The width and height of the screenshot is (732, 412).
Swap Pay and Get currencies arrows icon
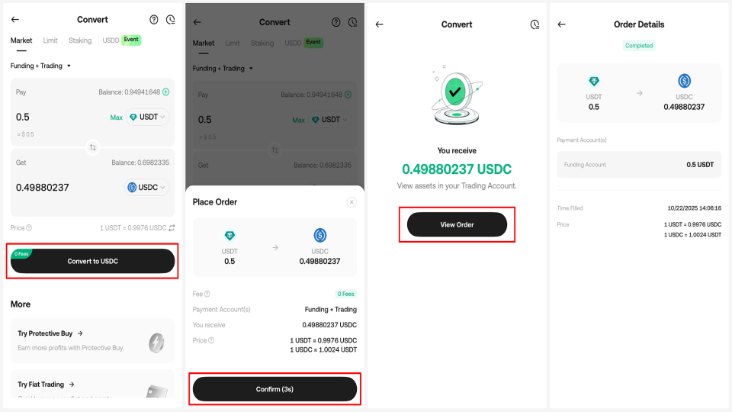coord(92,147)
